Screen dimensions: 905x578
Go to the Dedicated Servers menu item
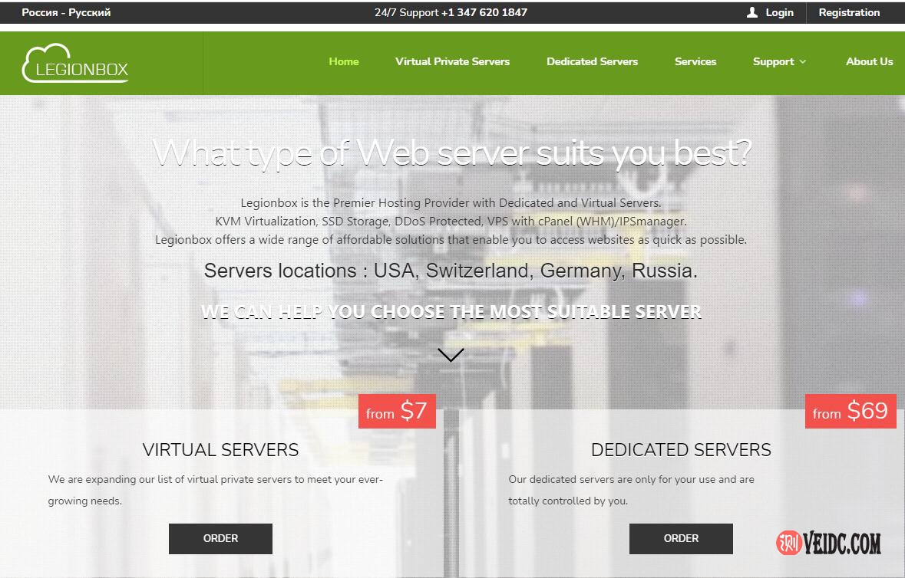592,61
